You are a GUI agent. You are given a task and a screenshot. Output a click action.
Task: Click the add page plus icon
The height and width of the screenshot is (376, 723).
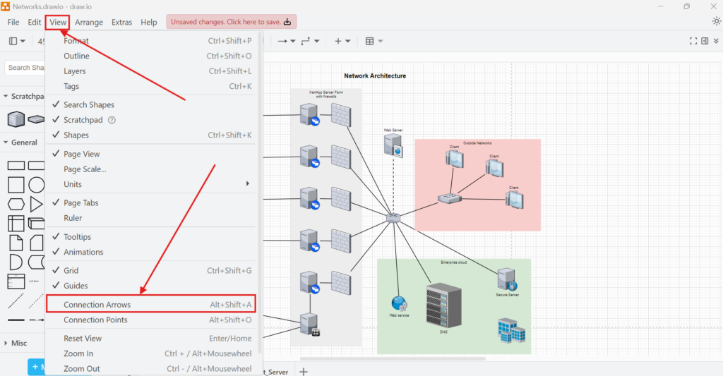(x=304, y=371)
